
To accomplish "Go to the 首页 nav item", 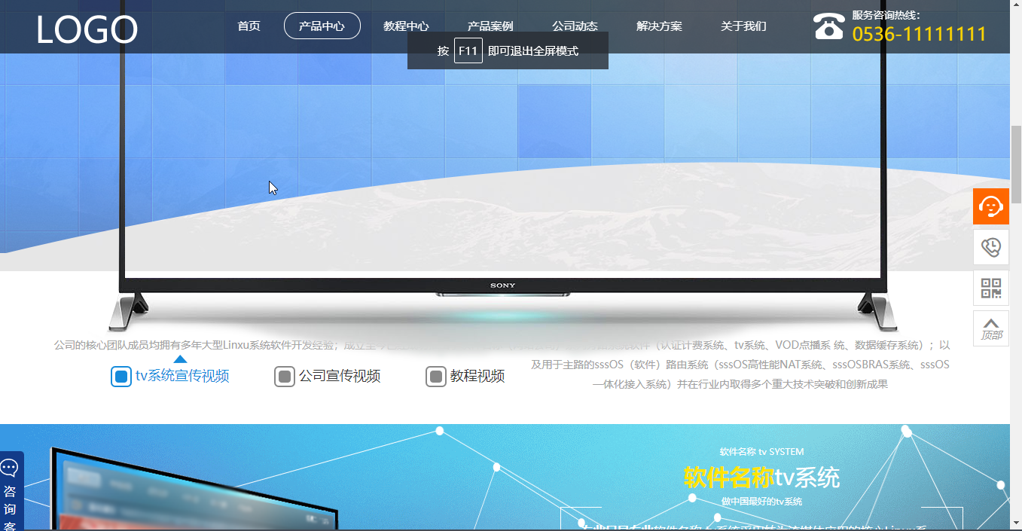I will point(249,26).
